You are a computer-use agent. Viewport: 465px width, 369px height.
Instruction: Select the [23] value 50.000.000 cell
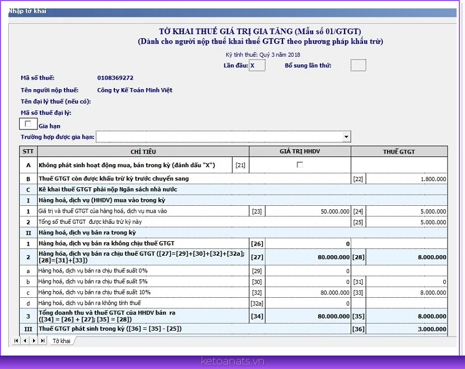308,211
